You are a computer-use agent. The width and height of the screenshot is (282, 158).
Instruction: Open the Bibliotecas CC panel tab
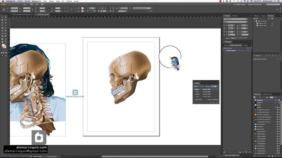click(x=267, y=94)
